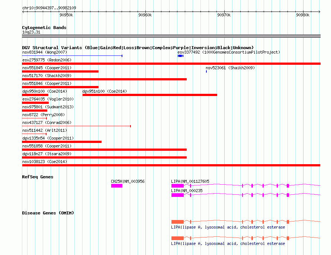This screenshot has width=331, height=255.
Task: Click the red esv2764035 loss bar
Action: coord(35,103)
